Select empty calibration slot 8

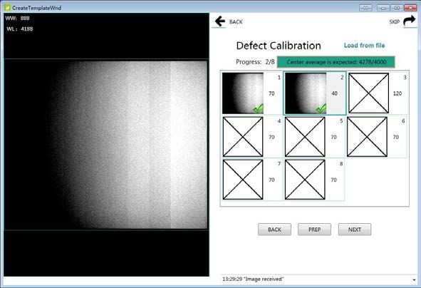[305, 180]
